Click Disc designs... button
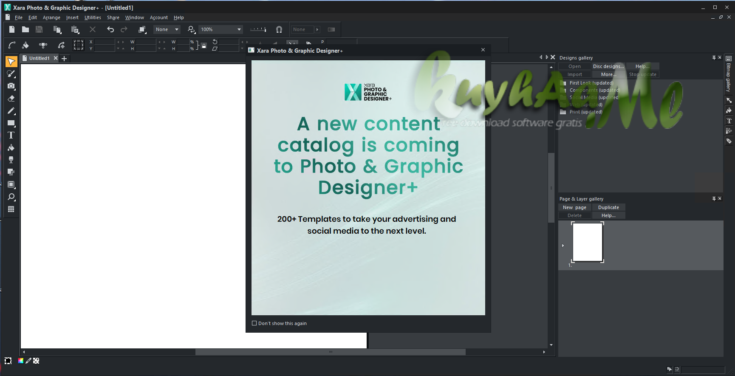The width and height of the screenshot is (735, 376). [x=608, y=66]
